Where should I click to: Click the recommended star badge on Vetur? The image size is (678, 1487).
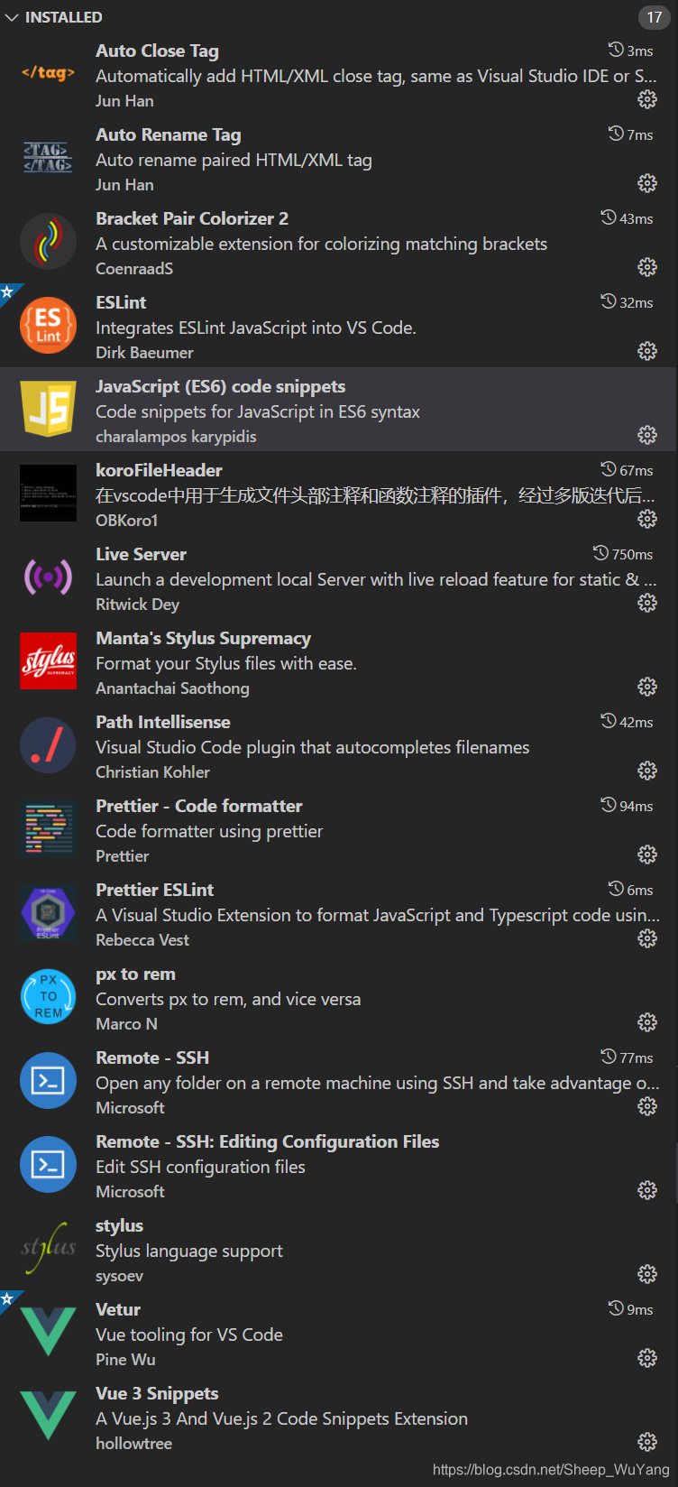7,1298
